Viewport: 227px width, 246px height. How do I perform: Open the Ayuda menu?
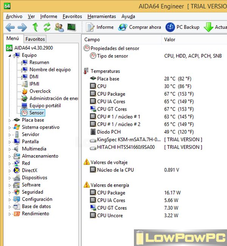[128, 17]
